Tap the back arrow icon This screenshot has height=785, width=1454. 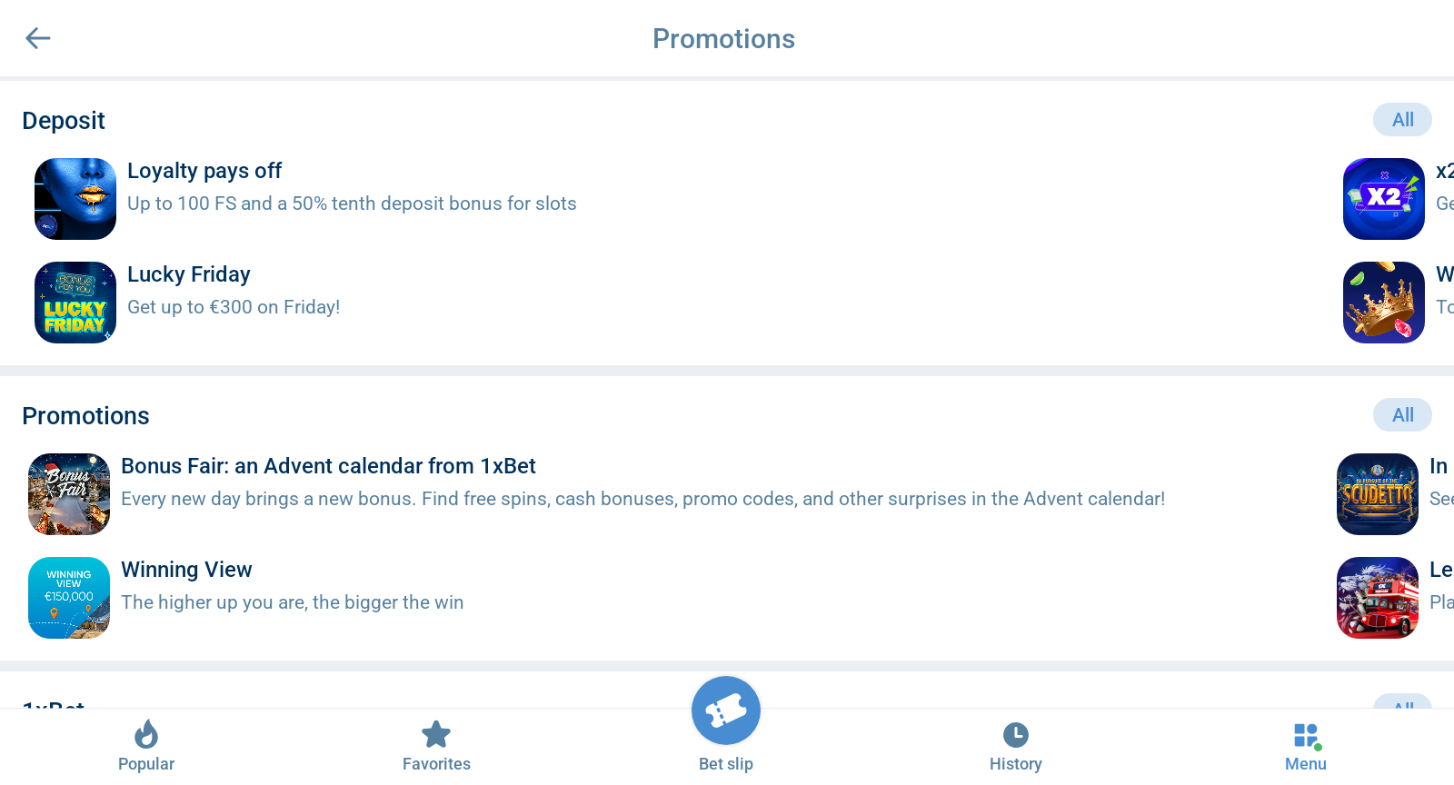click(38, 38)
